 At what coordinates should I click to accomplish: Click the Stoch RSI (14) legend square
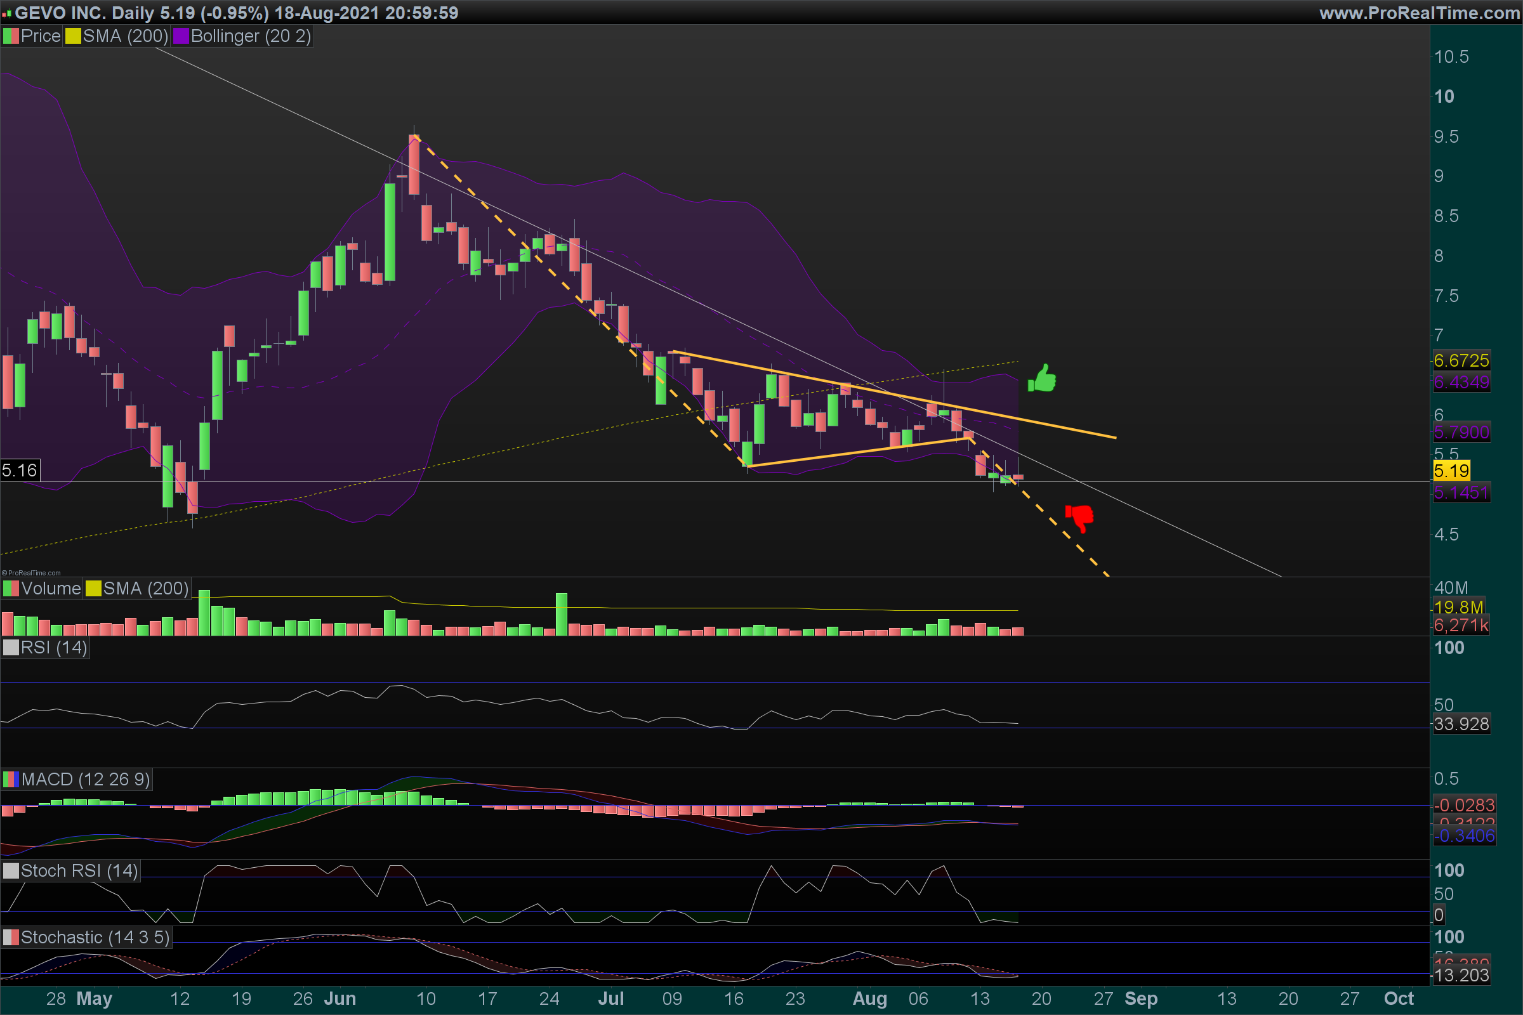[10, 870]
